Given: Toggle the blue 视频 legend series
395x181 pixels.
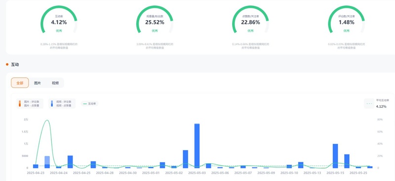Looking at the screenshot, I should [x=62, y=104].
